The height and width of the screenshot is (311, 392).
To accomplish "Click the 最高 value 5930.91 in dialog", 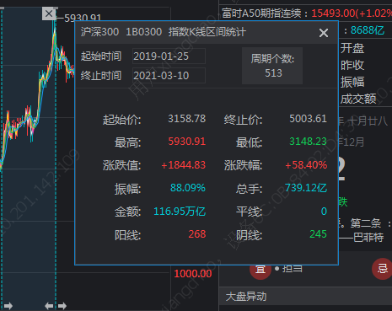I will tap(187, 142).
